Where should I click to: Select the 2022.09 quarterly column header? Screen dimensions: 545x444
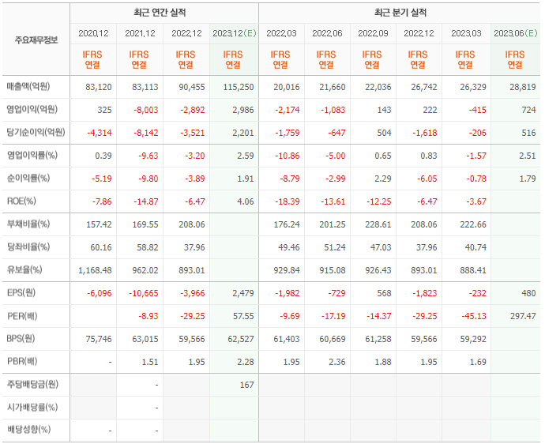coord(373,33)
